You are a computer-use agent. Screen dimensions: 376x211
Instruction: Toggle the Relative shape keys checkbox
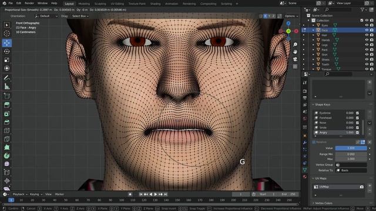coord(314,142)
